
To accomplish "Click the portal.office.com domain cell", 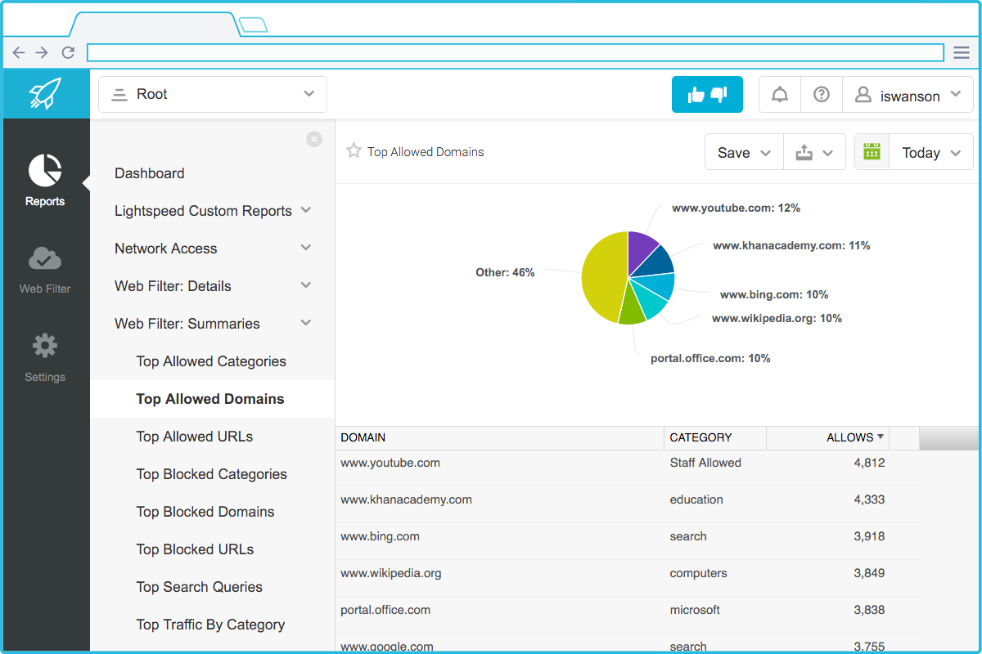I will click(x=385, y=610).
